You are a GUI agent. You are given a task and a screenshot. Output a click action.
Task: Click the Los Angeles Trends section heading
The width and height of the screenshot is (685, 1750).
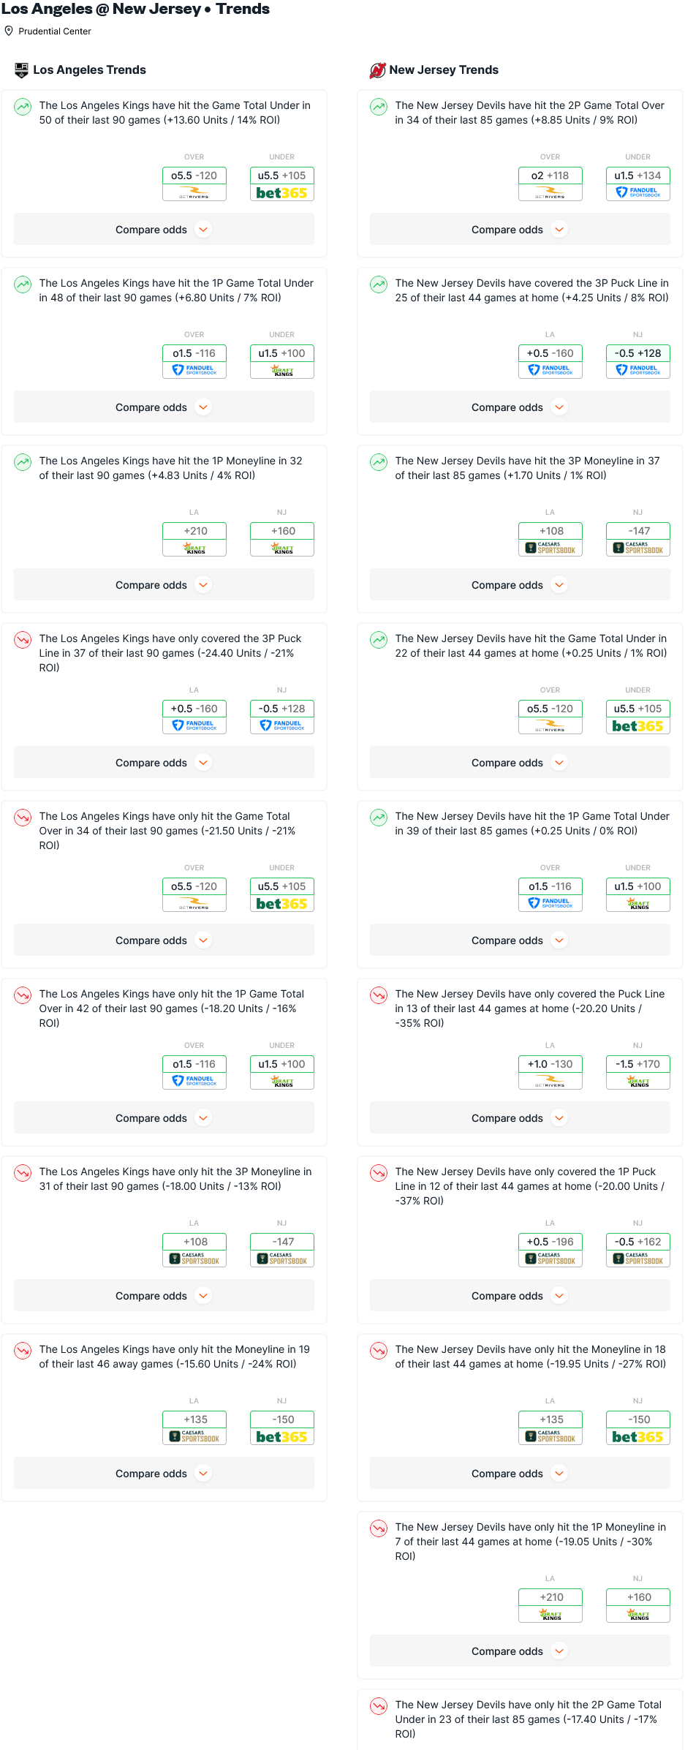coord(89,70)
